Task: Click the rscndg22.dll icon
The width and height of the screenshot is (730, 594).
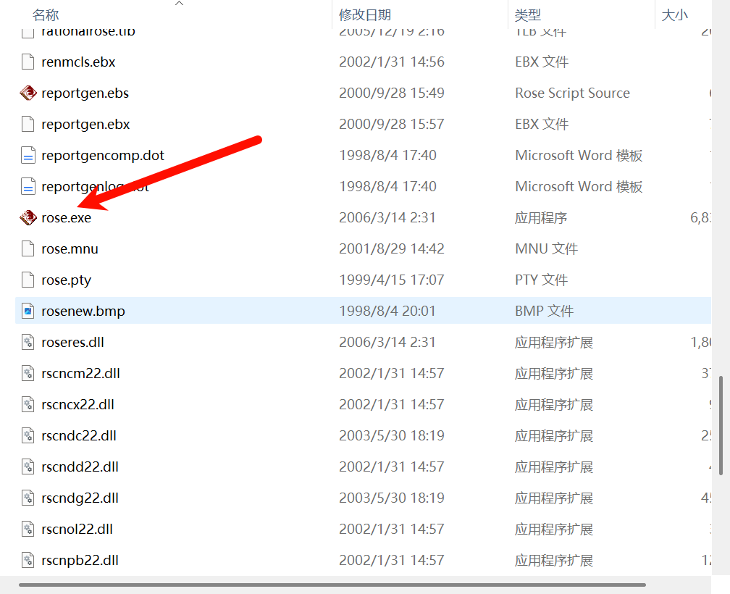Action: [x=28, y=498]
